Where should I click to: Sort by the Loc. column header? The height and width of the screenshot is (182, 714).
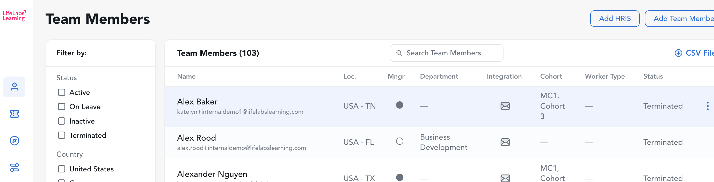[x=349, y=76]
